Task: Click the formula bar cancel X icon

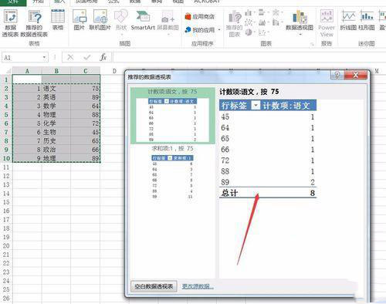Action: pyautogui.click(x=70, y=57)
